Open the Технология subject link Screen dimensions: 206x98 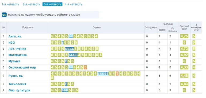[17, 84]
